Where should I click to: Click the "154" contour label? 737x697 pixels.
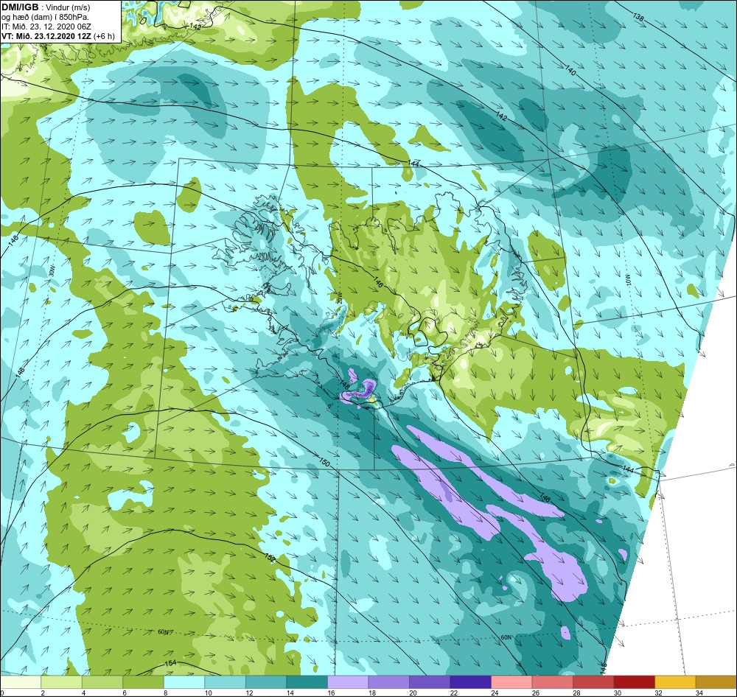[x=171, y=663]
